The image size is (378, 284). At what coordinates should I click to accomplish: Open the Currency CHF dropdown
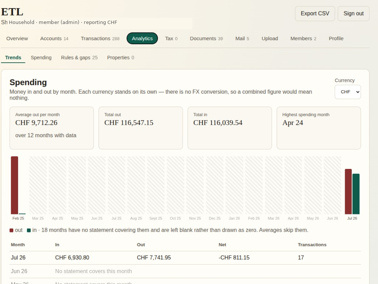coord(348,92)
